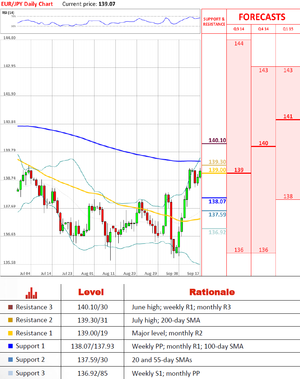The height and width of the screenshot is (379, 300).
Task: Click rationale Weekly S1; monthly PP
Action: tap(166, 374)
